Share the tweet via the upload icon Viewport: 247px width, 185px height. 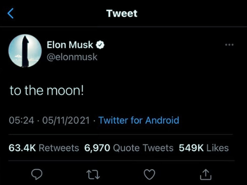206,175
